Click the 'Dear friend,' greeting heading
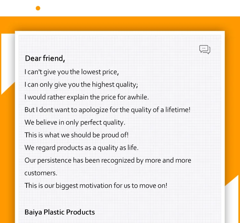 [45, 59]
